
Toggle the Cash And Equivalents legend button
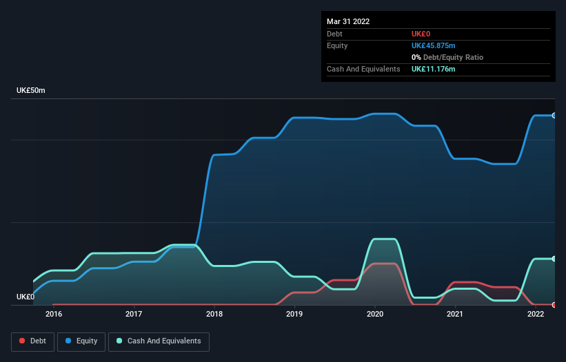tap(159, 341)
